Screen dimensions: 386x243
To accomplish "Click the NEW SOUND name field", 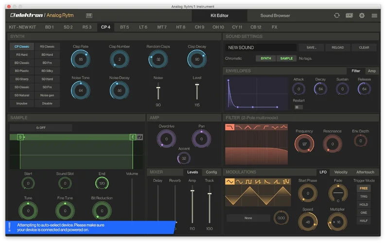I will click(x=261, y=48).
